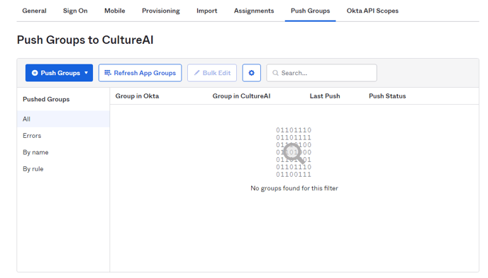This screenshot has height=278, width=488.
Task: Open the settings gear button
Action: [x=252, y=73]
